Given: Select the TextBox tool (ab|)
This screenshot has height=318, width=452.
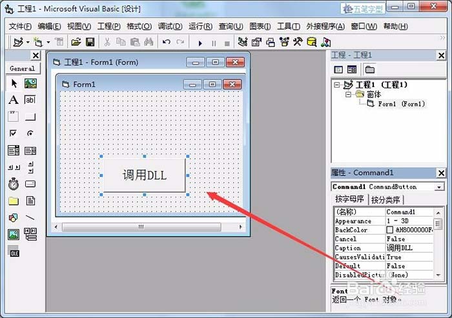Looking at the screenshot, I should tap(30, 100).
